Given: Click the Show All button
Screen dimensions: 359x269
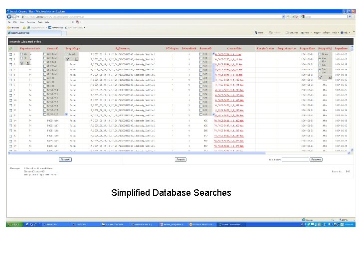Looking at the screenshot, I should coord(65,160).
